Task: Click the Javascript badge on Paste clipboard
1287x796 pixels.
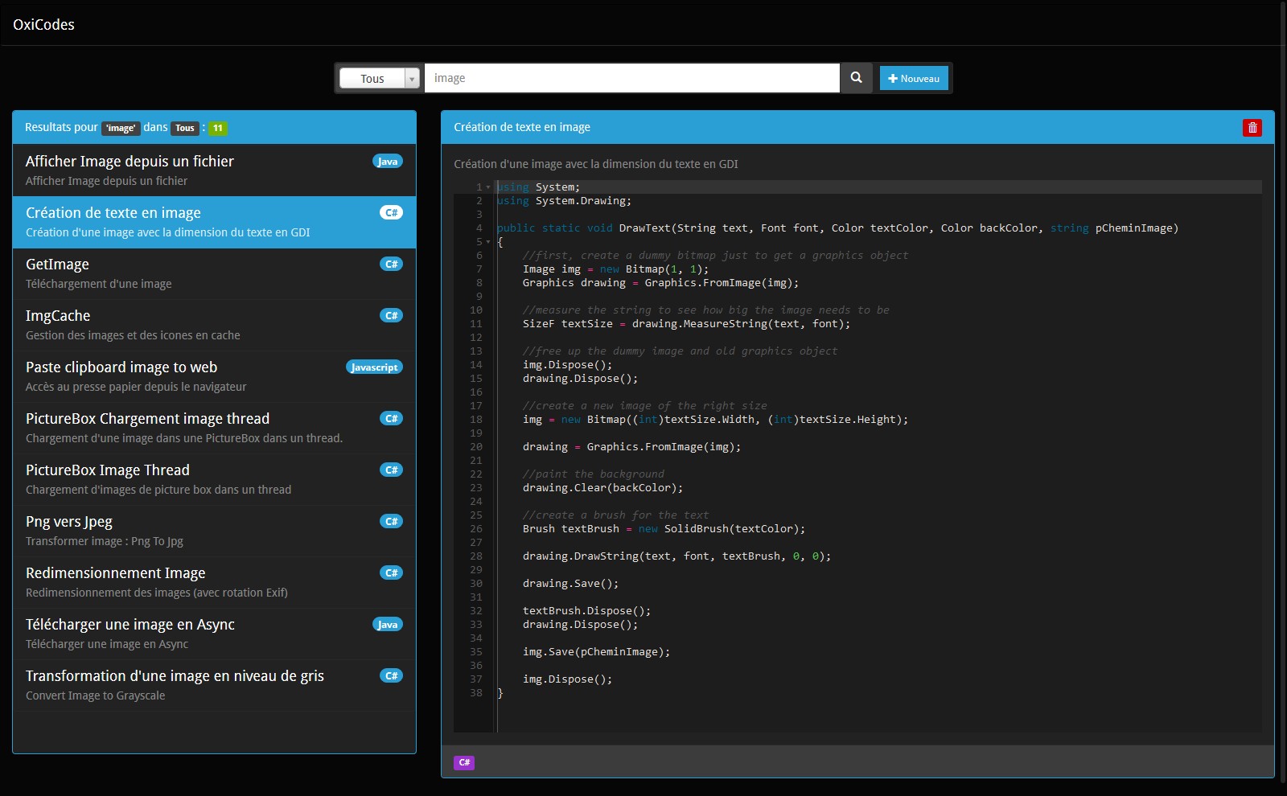Action: click(x=374, y=367)
